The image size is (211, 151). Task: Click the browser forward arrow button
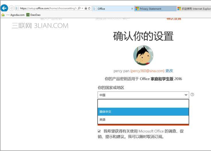[11, 8]
